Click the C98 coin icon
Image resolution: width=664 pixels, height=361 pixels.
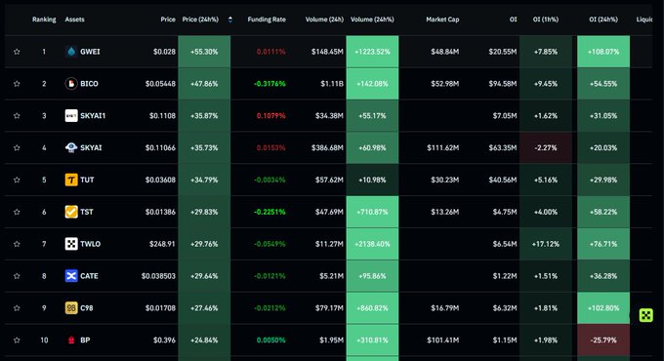pos(71,308)
